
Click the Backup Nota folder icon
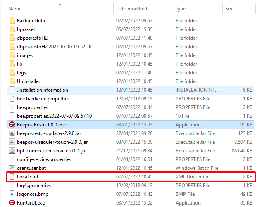[x=12, y=20]
